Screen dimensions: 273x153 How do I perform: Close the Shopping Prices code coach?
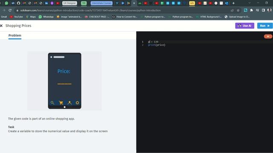(x=1, y=25)
